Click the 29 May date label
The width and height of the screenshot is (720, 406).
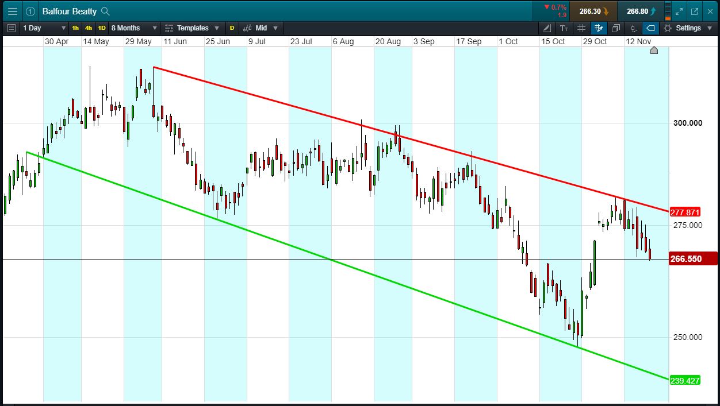(138, 41)
